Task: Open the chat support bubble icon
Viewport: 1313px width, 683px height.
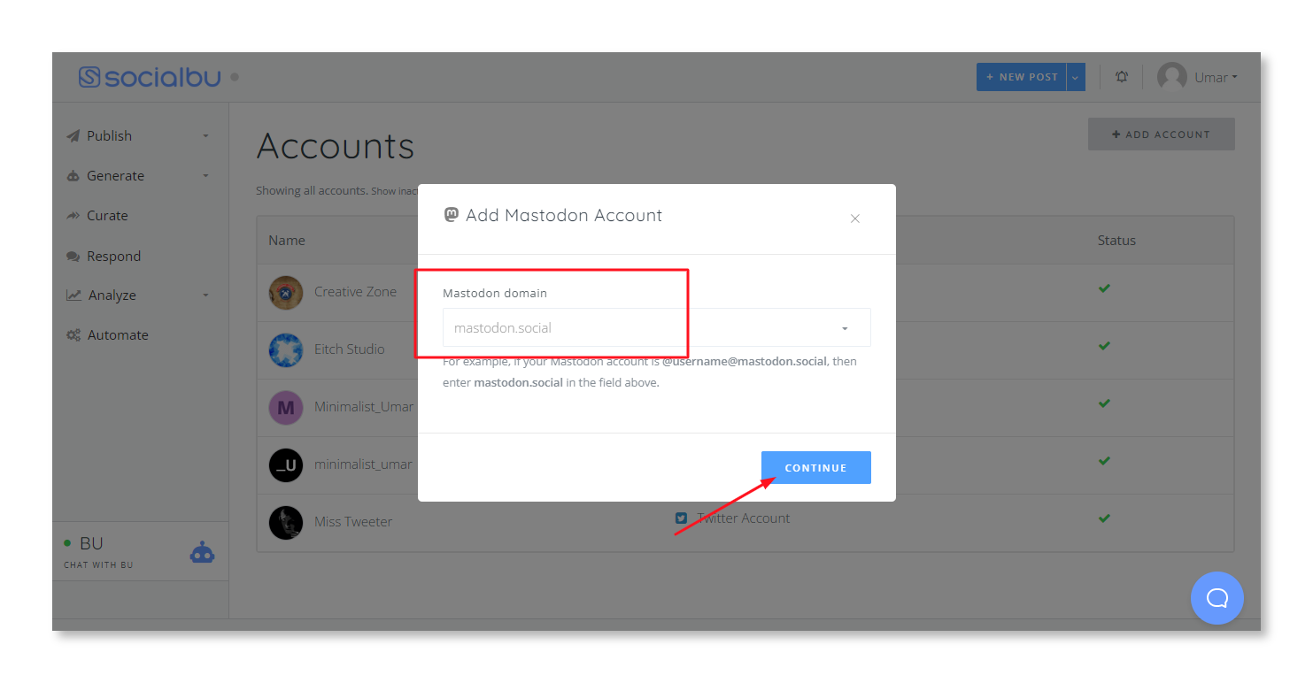Action: click(x=1216, y=598)
